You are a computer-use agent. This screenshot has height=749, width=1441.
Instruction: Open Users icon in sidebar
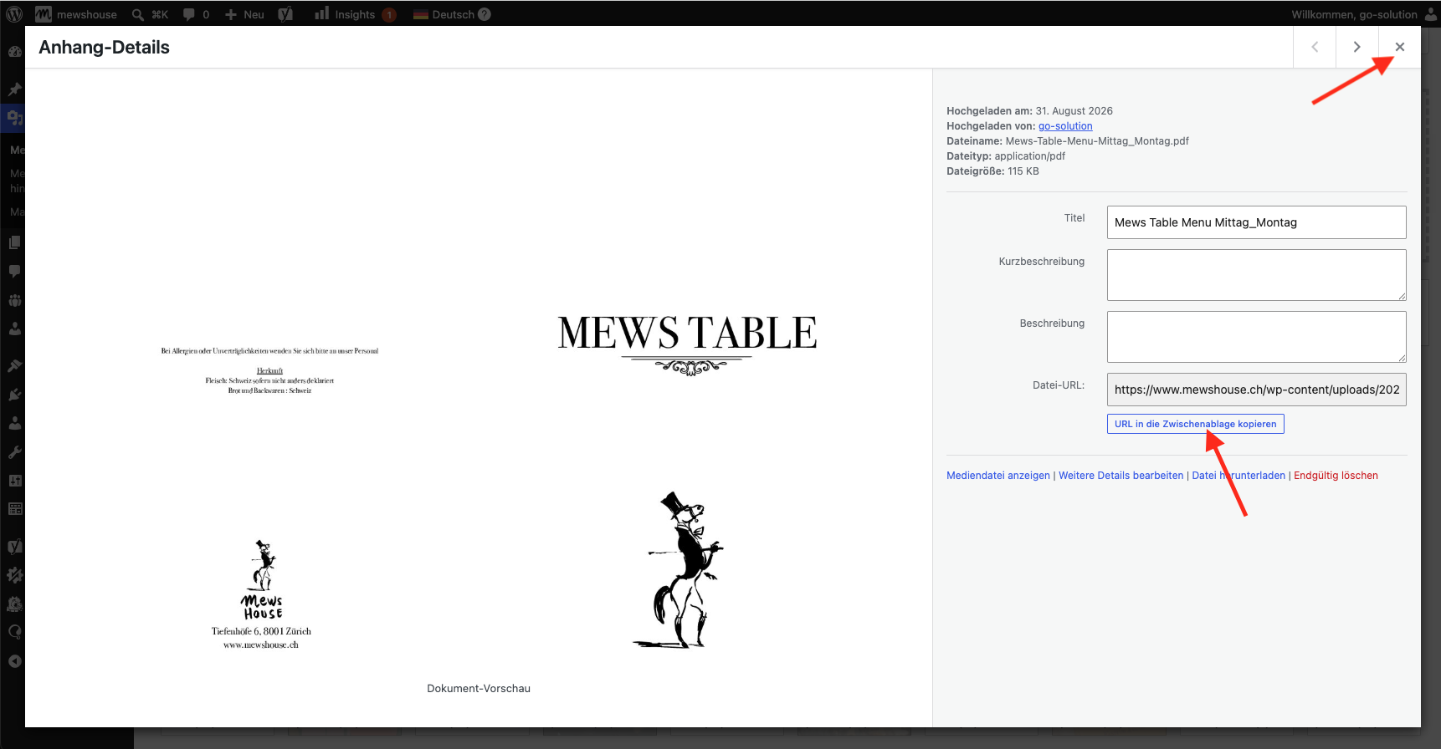[15, 423]
